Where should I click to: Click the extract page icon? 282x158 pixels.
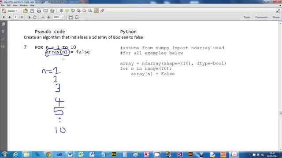click(90, 11)
